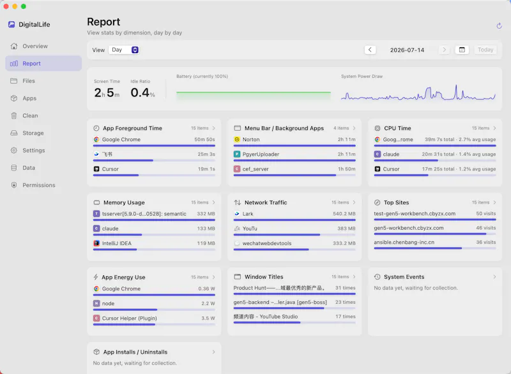Click the Storage drive icon in sidebar
This screenshot has width=511, height=374.
click(x=13, y=133)
